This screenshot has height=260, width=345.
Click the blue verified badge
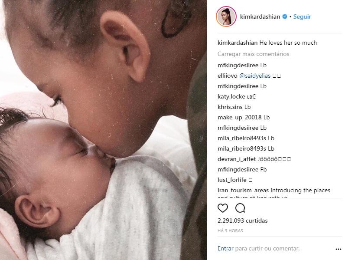285,16
